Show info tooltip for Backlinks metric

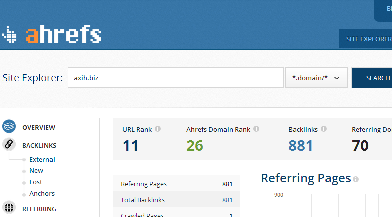point(324,129)
